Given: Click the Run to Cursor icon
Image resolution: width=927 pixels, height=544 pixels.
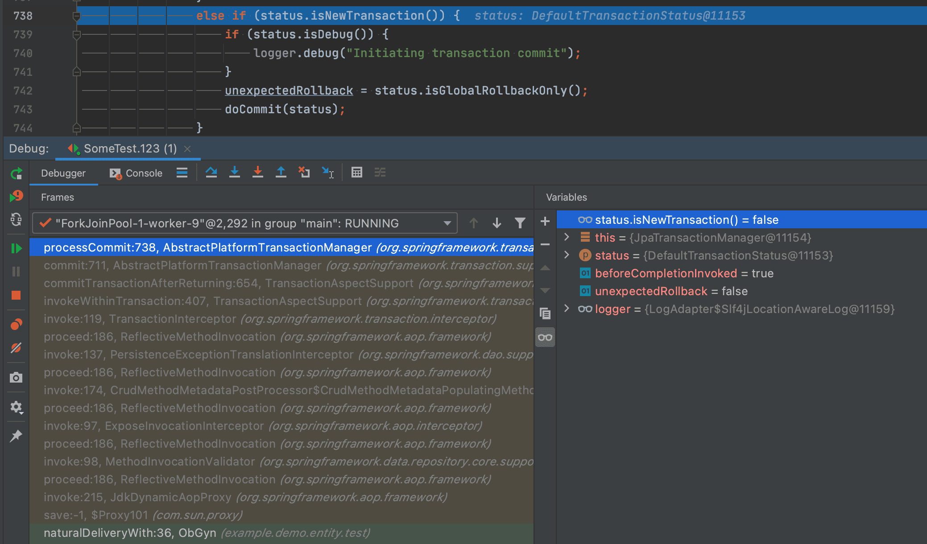Looking at the screenshot, I should point(328,172).
